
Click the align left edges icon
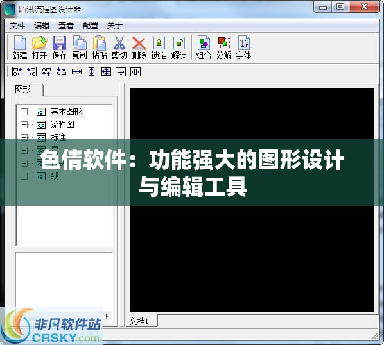tap(17, 72)
